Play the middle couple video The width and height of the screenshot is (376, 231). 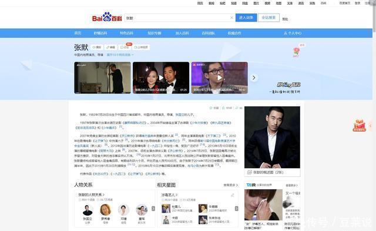pyautogui.click(x=161, y=78)
